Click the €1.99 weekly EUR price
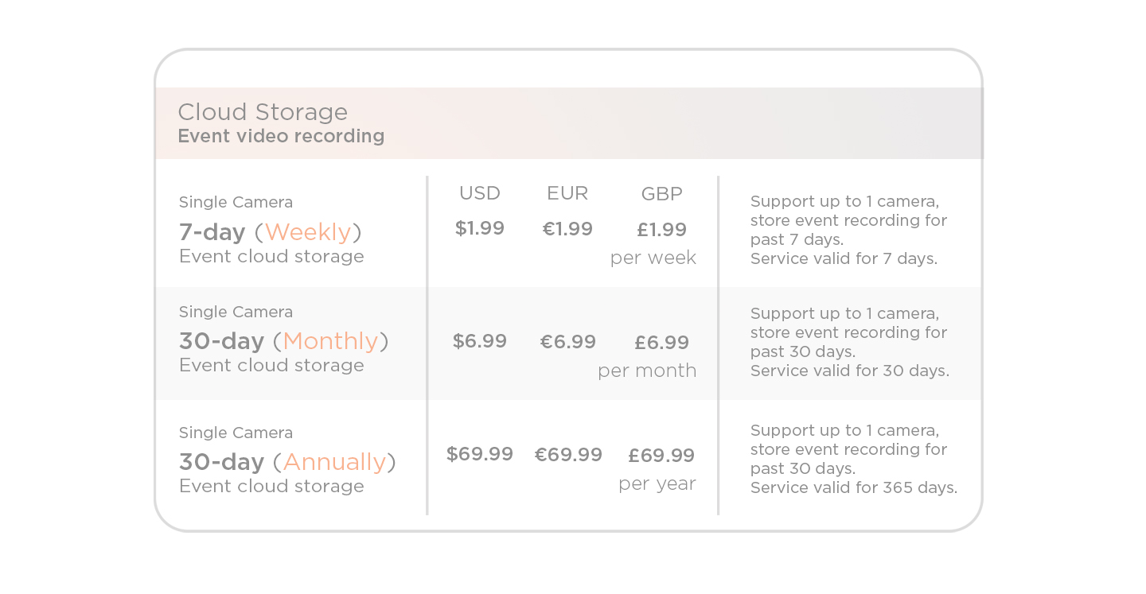This screenshot has height=594, width=1146. coord(567,229)
